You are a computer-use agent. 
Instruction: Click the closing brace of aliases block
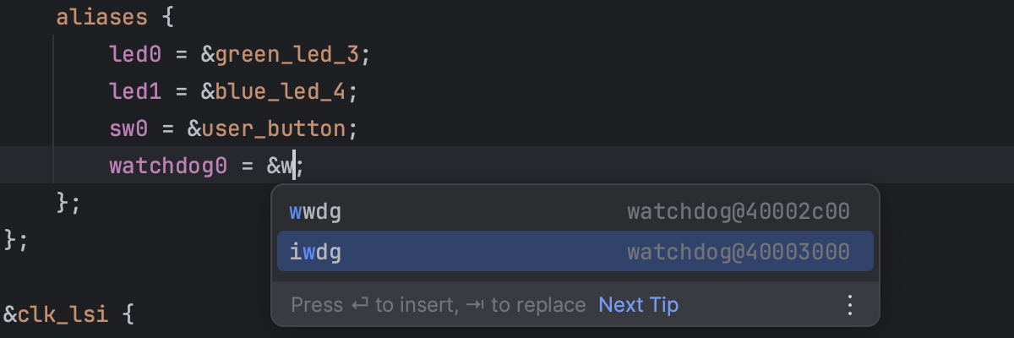62,203
